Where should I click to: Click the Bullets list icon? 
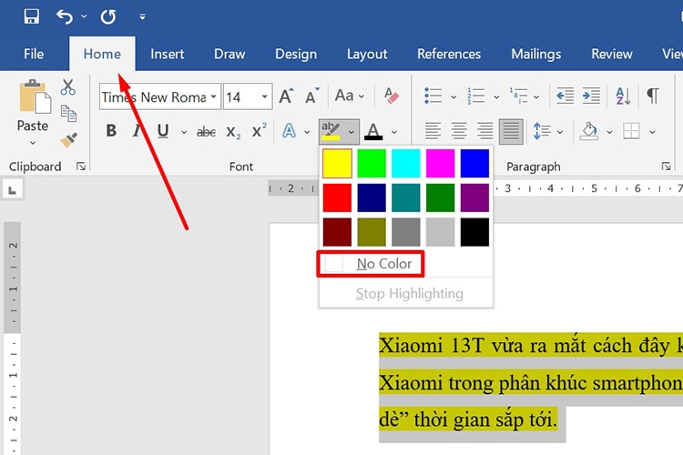click(x=433, y=96)
